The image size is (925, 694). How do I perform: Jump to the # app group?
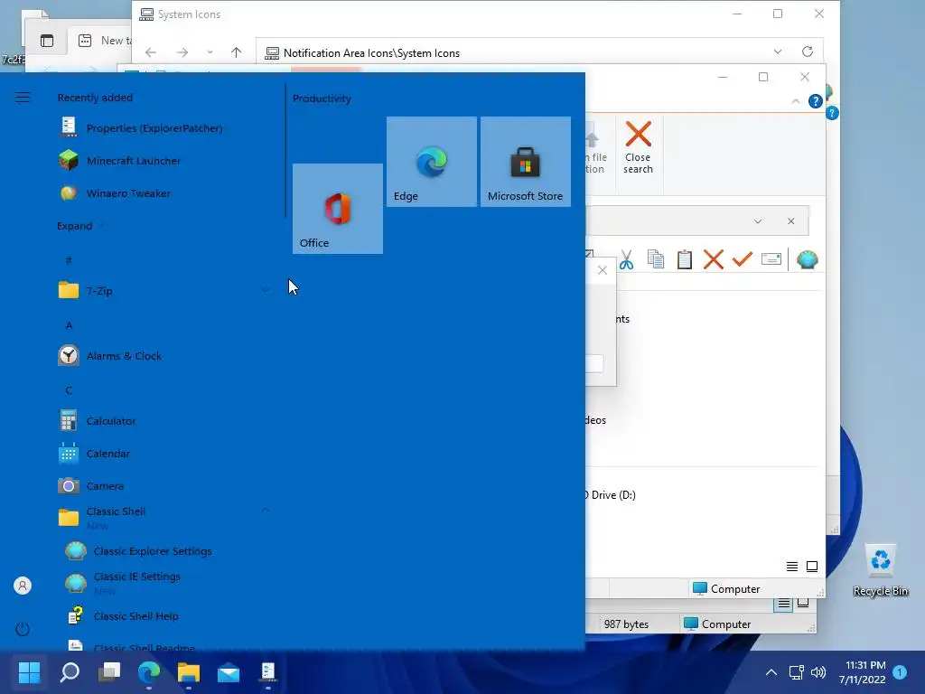click(x=69, y=260)
